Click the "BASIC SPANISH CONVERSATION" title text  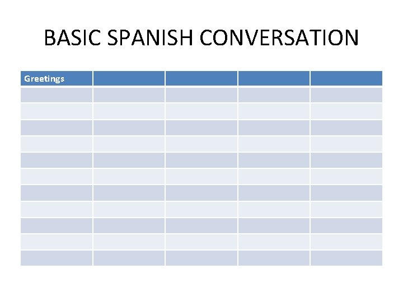[x=201, y=38]
